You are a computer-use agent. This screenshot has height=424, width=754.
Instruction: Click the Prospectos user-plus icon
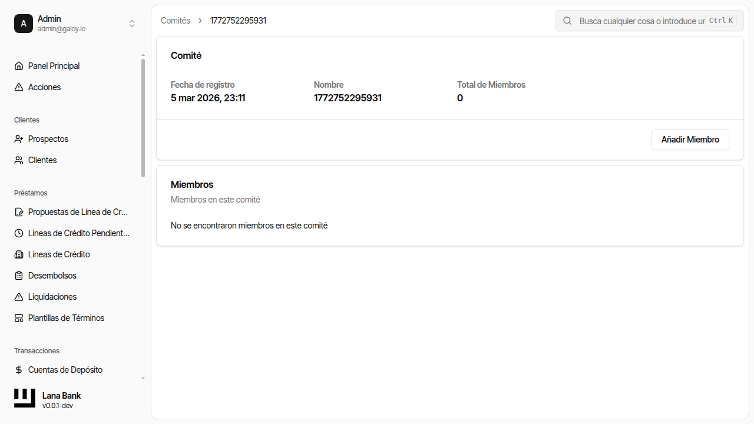tap(19, 139)
